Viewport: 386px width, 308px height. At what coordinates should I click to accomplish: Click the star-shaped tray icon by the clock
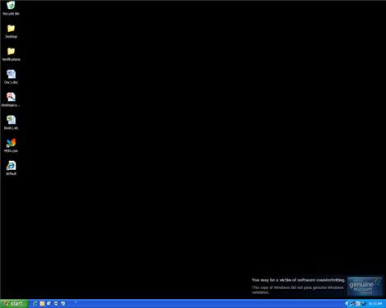click(364, 304)
